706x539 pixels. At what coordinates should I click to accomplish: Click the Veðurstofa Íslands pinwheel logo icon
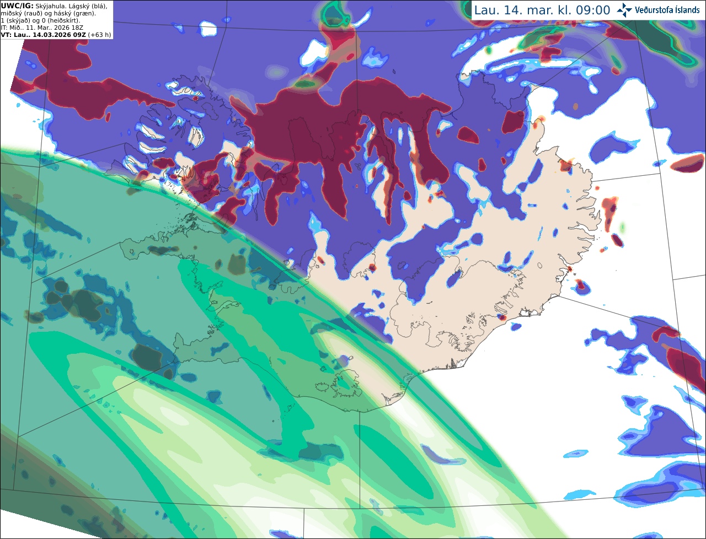coord(624,10)
